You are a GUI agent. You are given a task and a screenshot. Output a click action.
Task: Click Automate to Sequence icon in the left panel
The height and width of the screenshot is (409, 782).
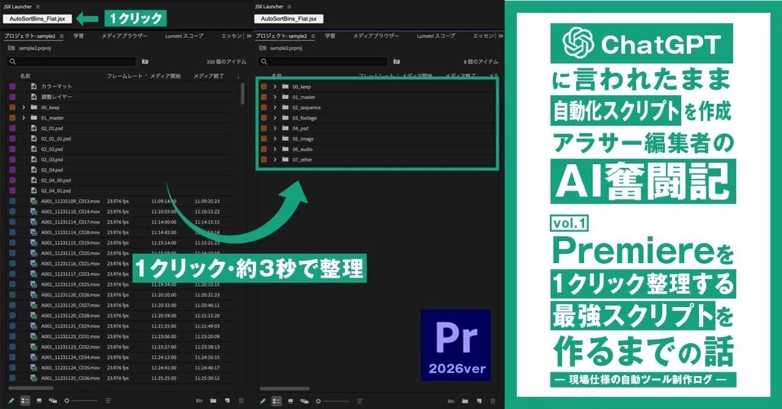[199, 400]
